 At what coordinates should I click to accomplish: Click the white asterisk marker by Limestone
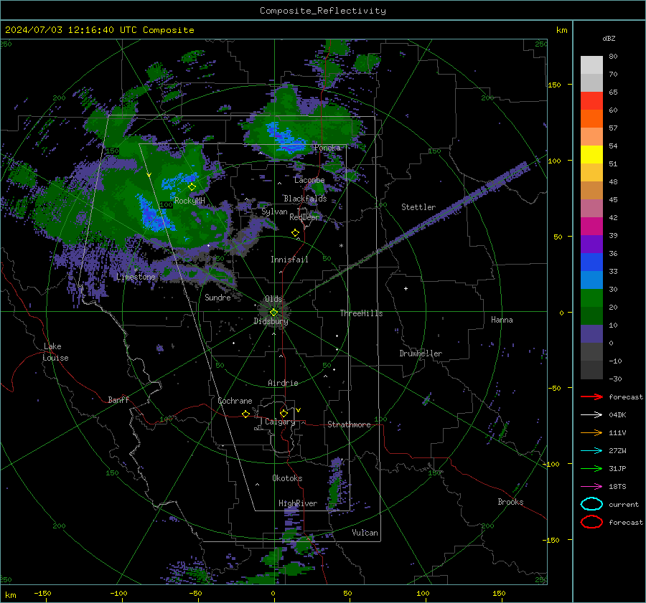point(136,270)
